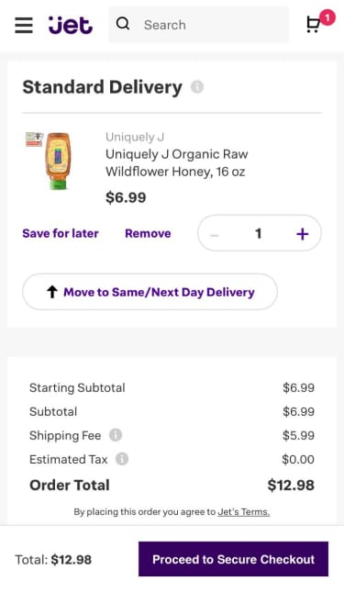Image resolution: width=344 pixels, height=592 pixels.
Task: Open Uniquely J Organic Raw Honey title
Action: [176, 162]
